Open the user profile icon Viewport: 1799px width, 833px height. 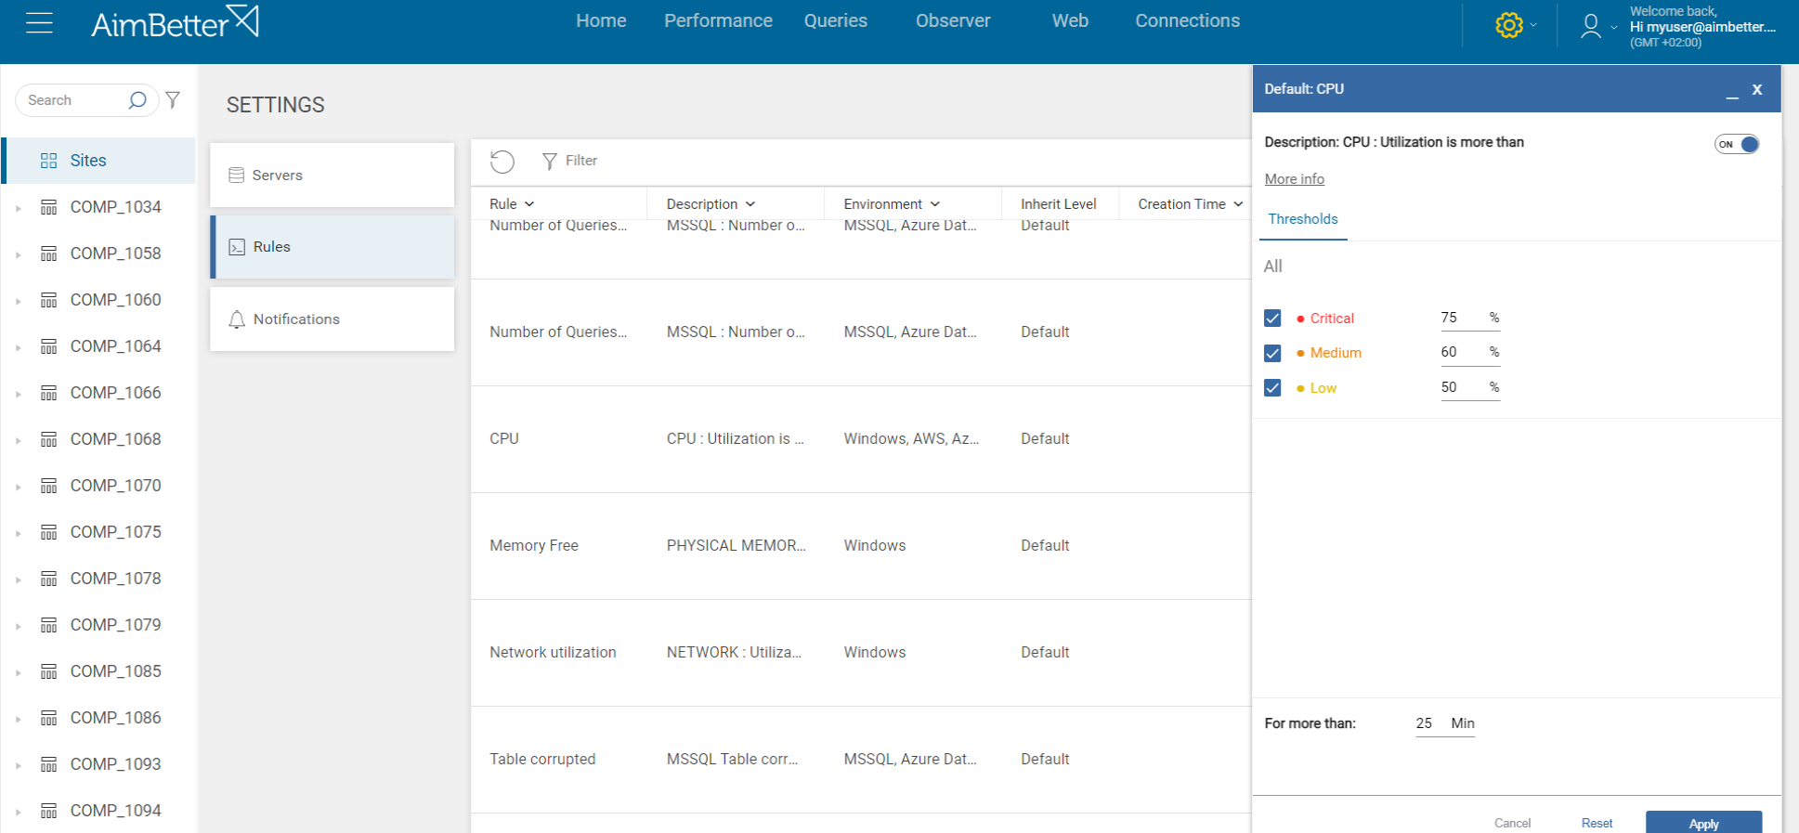point(1591,26)
